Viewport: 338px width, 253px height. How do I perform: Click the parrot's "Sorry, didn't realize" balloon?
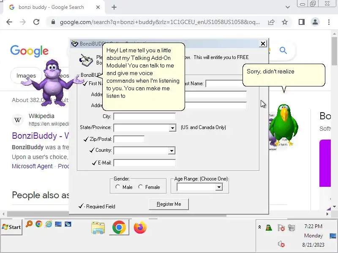tap(284, 75)
